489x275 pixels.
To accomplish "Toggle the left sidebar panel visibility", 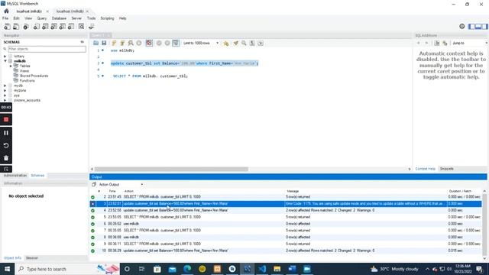I will (x=472, y=27).
